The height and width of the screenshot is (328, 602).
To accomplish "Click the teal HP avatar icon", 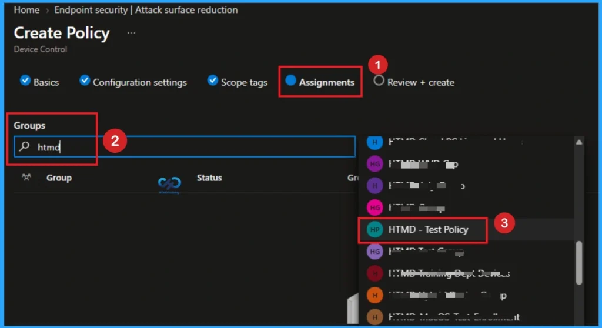I will [x=374, y=230].
